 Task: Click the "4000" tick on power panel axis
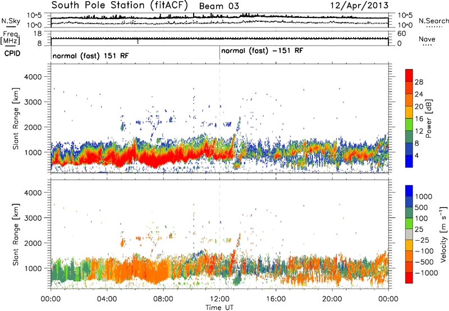click(x=33, y=77)
